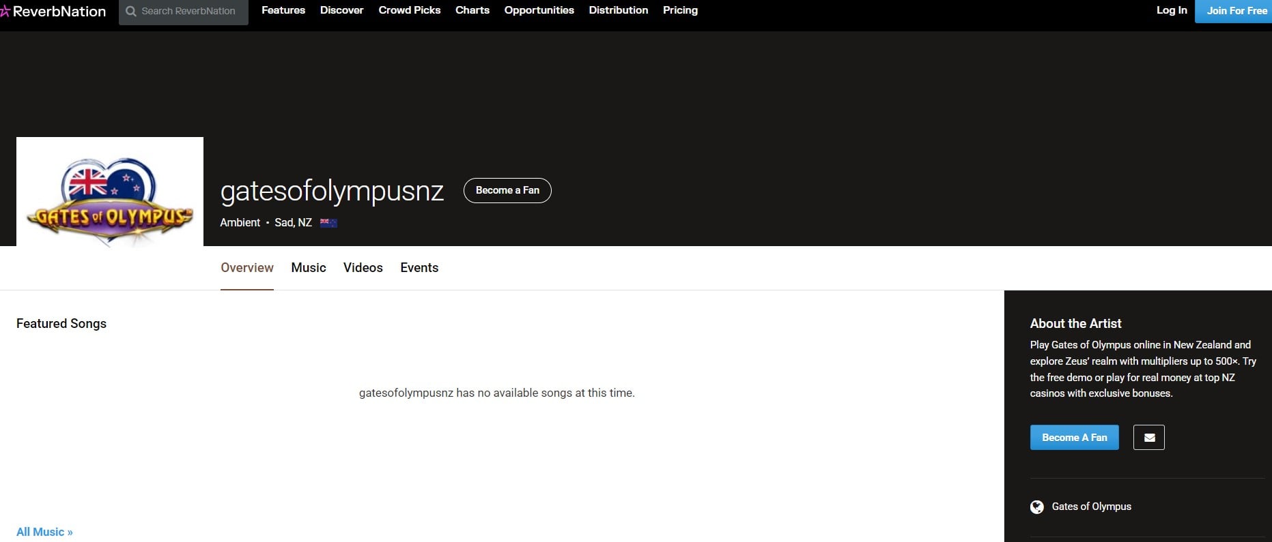Screen dimensions: 1272x542
Task: Click the Gates of Olympus profile picture
Action: click(110, 192)
